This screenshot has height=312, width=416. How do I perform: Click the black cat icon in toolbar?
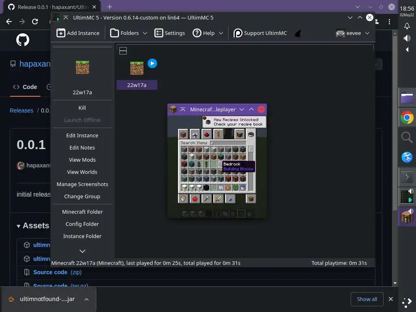(x=299, y=33)
